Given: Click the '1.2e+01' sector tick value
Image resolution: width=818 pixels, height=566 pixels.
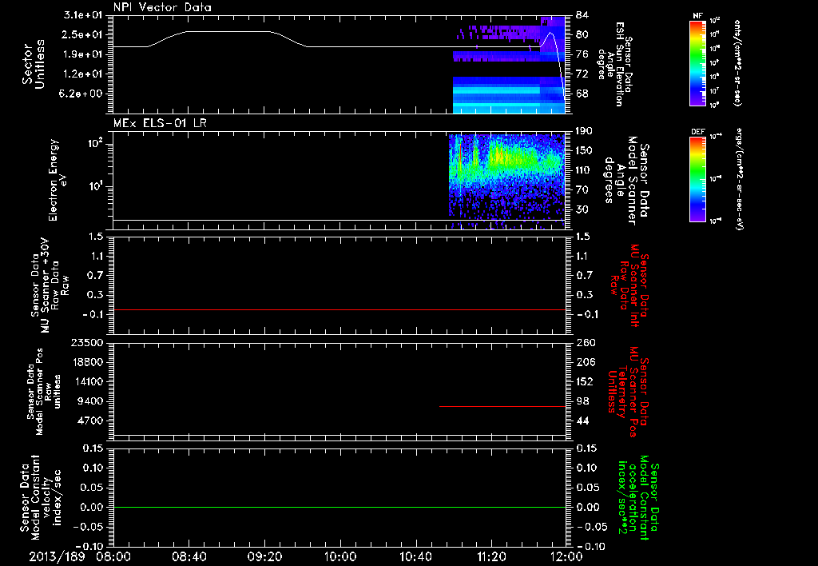Looking at the screenshot, I should (83, 74).
